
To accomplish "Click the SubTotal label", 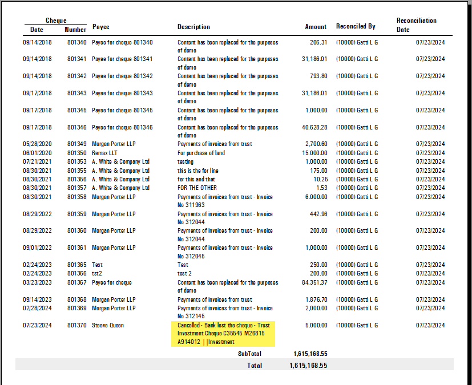I will [x=249, y=354].
